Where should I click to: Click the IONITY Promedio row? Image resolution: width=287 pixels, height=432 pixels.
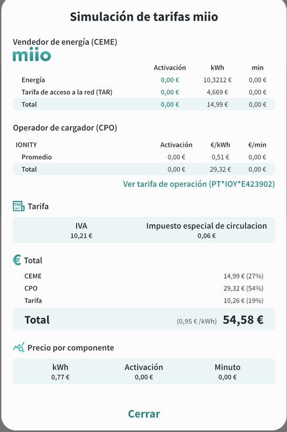click(144, 157)
